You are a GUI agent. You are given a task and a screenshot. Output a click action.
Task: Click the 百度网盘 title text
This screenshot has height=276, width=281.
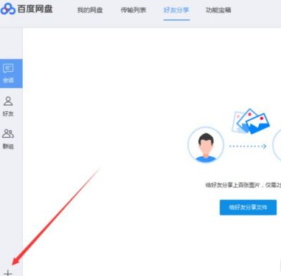[35, 9]
